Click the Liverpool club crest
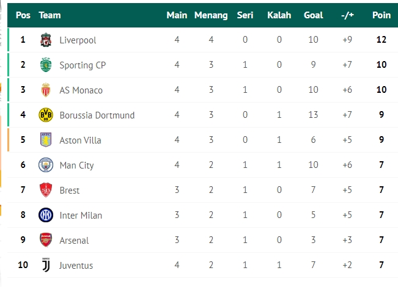 pyautogui.click(x=46, y=40)
